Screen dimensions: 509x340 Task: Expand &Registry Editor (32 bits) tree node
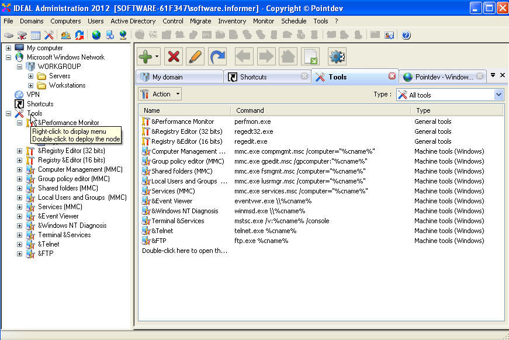[19, 151]
